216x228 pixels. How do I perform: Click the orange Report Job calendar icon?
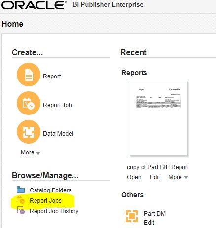click(29, 103)
